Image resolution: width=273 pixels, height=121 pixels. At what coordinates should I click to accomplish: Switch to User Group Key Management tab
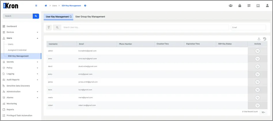90,17
